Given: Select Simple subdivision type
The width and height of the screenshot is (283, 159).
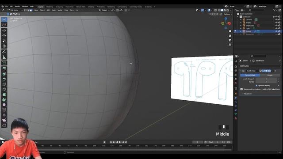Looking at the screenshot, I should pyautogui.click(x=270, y=75).
